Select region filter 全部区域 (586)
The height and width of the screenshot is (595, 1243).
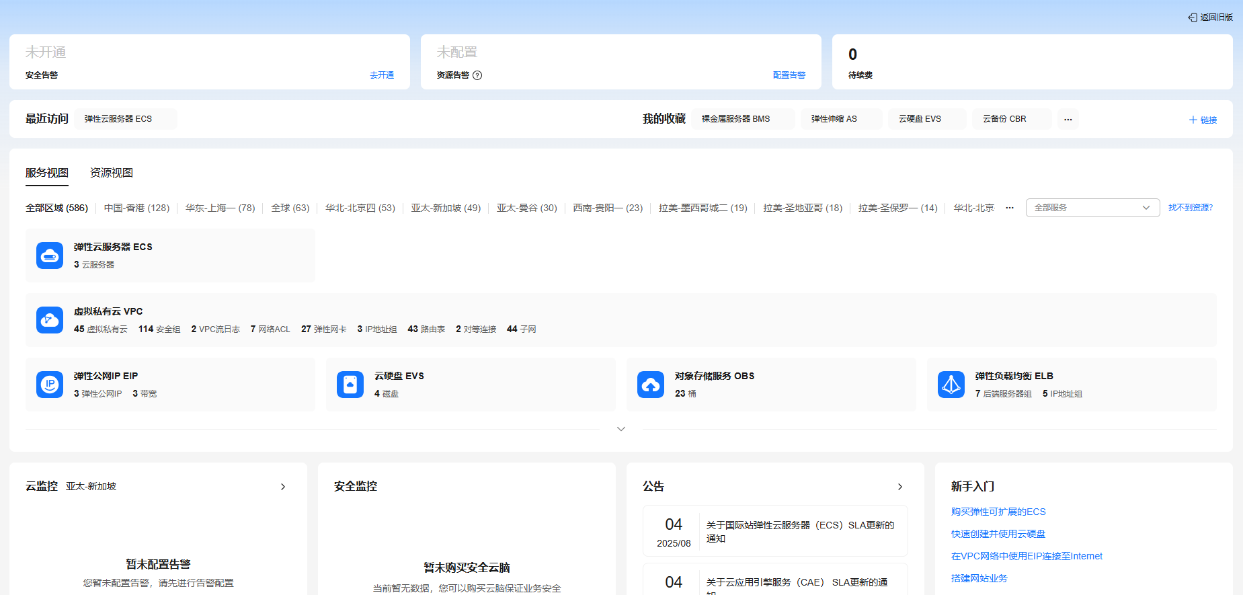tap(56, 208)
